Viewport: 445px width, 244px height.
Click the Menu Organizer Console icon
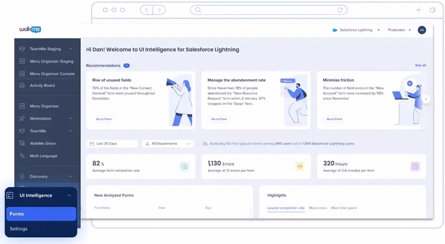[x=22, y=74]
